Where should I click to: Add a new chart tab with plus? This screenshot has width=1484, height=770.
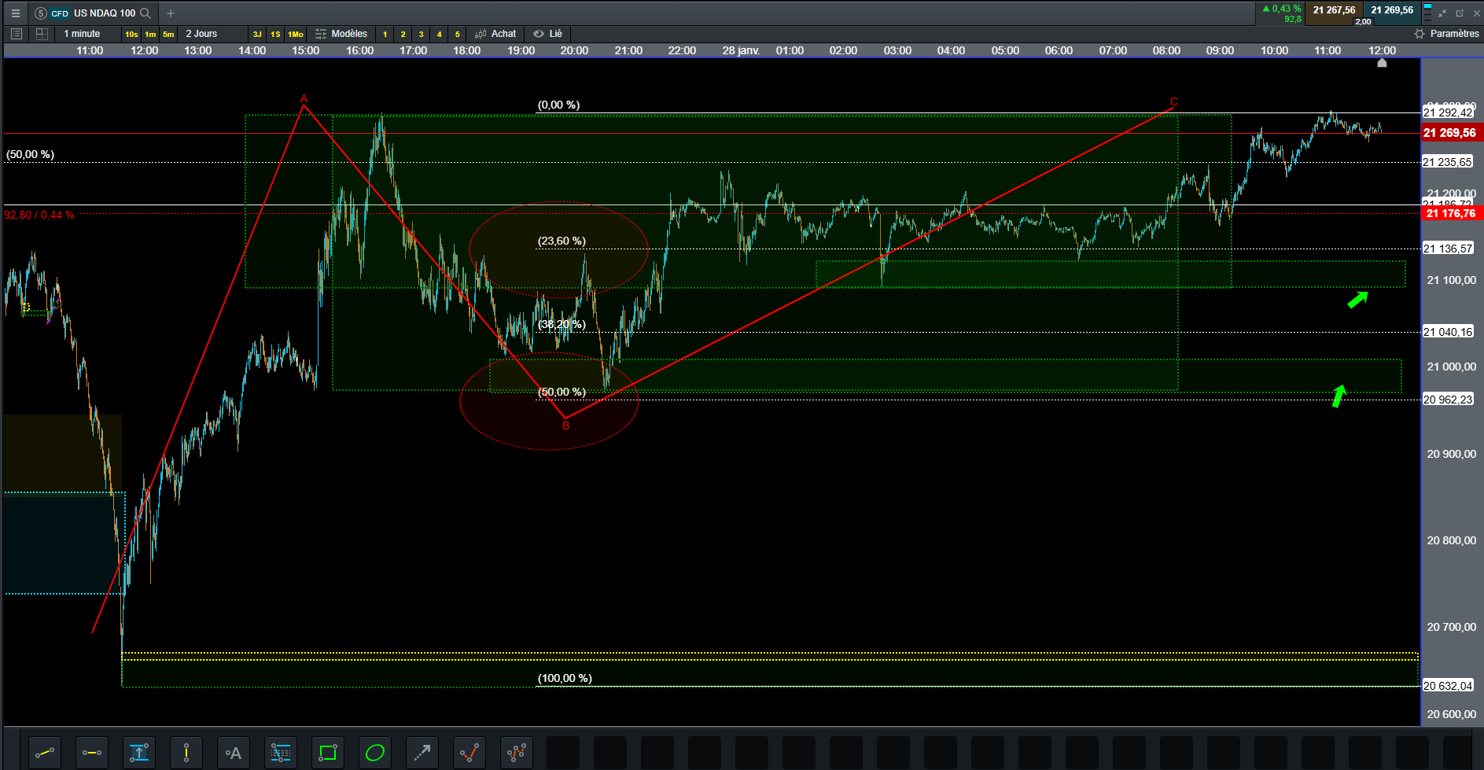[171, 13]
